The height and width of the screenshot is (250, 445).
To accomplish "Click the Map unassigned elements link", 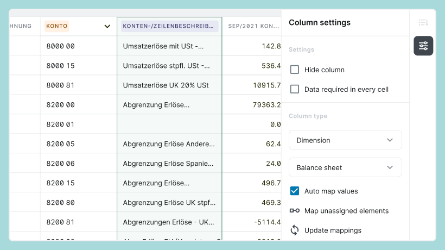I will tap(346, 211).
